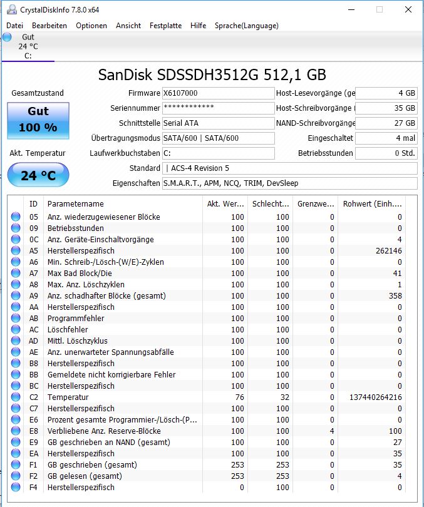Click the masked Seriennummer field

tap(219, 108)
